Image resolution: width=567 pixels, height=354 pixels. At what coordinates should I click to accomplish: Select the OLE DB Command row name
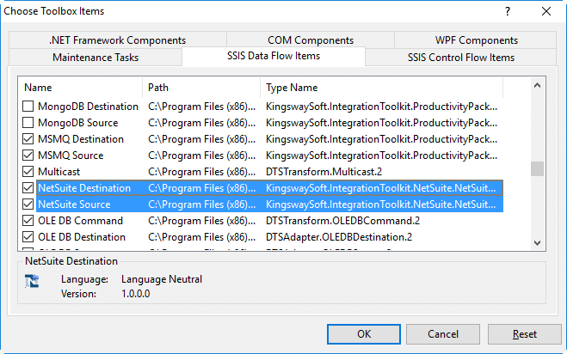(80, 221)
